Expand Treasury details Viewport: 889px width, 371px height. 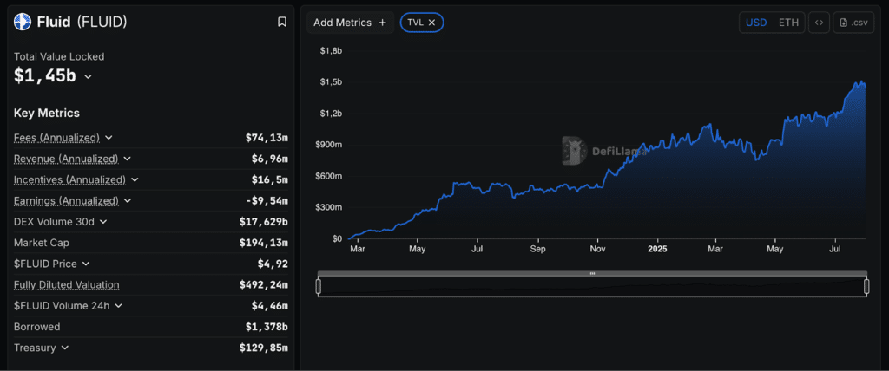coord(64,348)
